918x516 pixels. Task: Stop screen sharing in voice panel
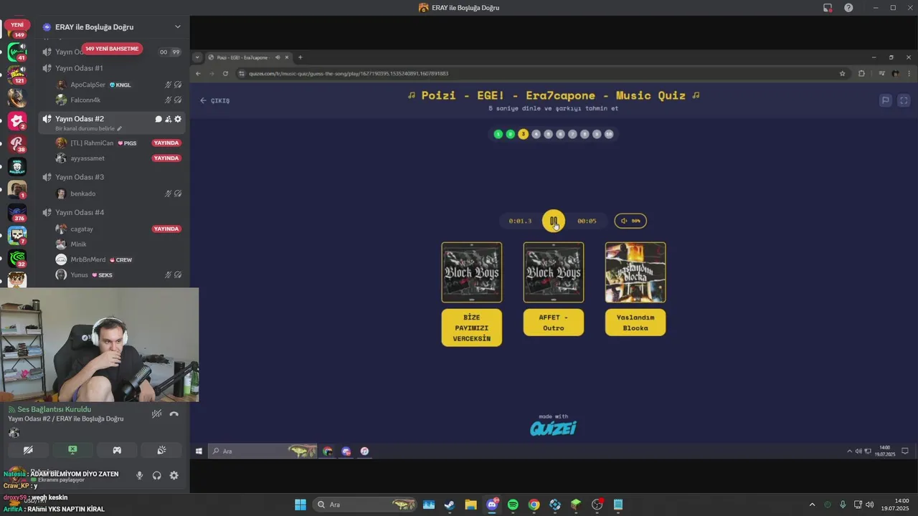click(72, 450)
